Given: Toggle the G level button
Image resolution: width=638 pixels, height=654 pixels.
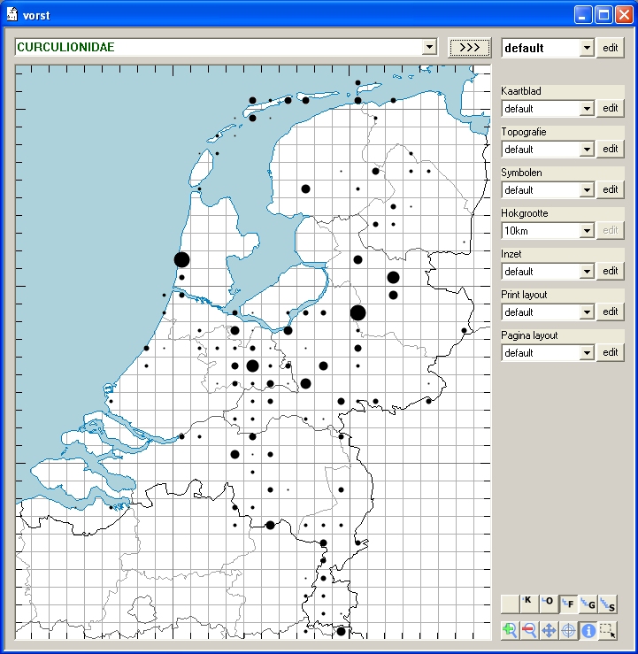Looking at the screenshot, I should 588,604.
